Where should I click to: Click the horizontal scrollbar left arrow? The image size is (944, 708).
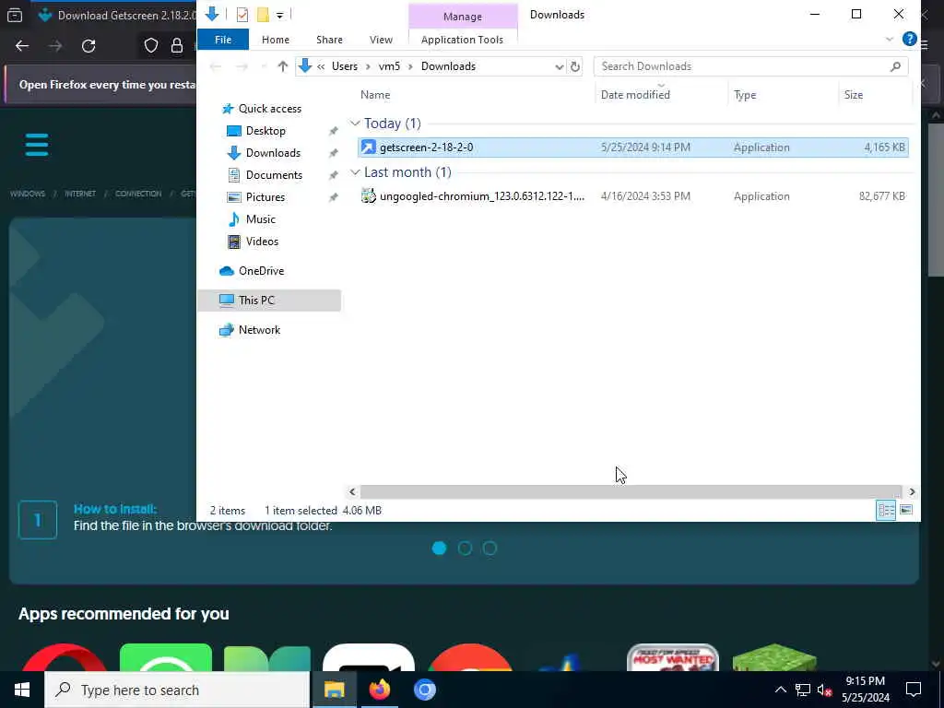click(352, 492)
